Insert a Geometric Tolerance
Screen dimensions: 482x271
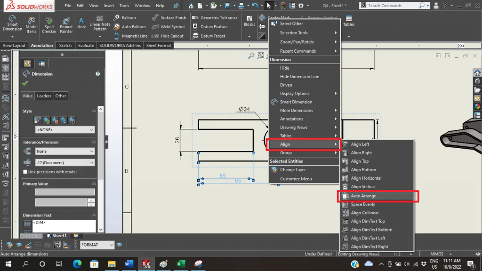click(215, 17)
